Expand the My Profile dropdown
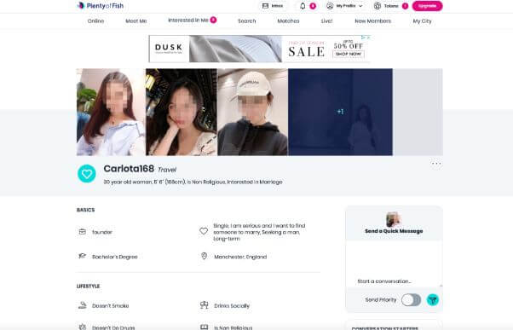Viewport: 513px width, 330px height. coord(345,6)
